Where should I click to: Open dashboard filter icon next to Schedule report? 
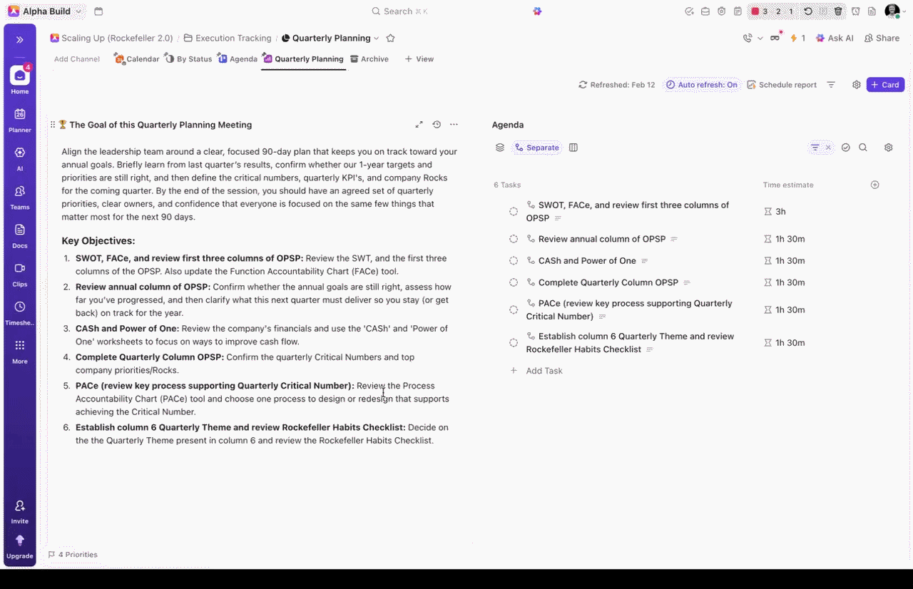831,85
